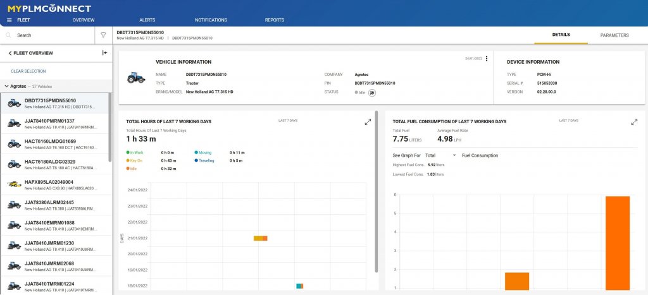Toggle the Key On legend item
648x295 pixels.
(134, 160)
